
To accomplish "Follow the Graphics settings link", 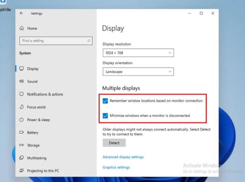I will [116, 167].
